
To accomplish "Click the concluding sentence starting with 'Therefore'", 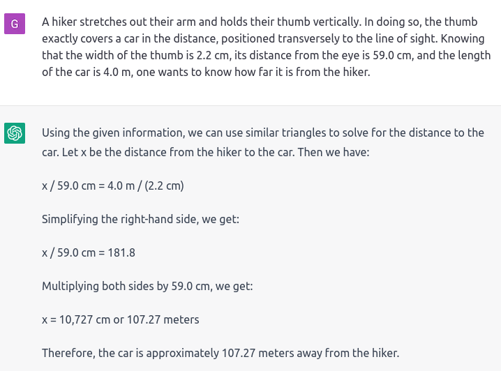I will click(x=220, y=353).
